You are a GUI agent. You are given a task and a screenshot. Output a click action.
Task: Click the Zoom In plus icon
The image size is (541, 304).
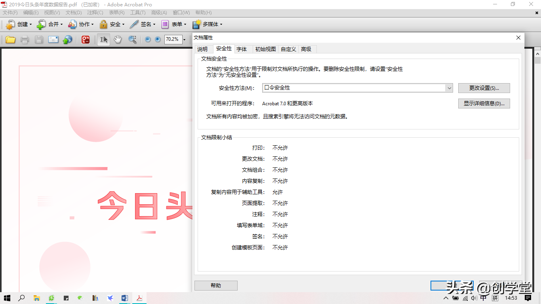[x=158, y=40]
